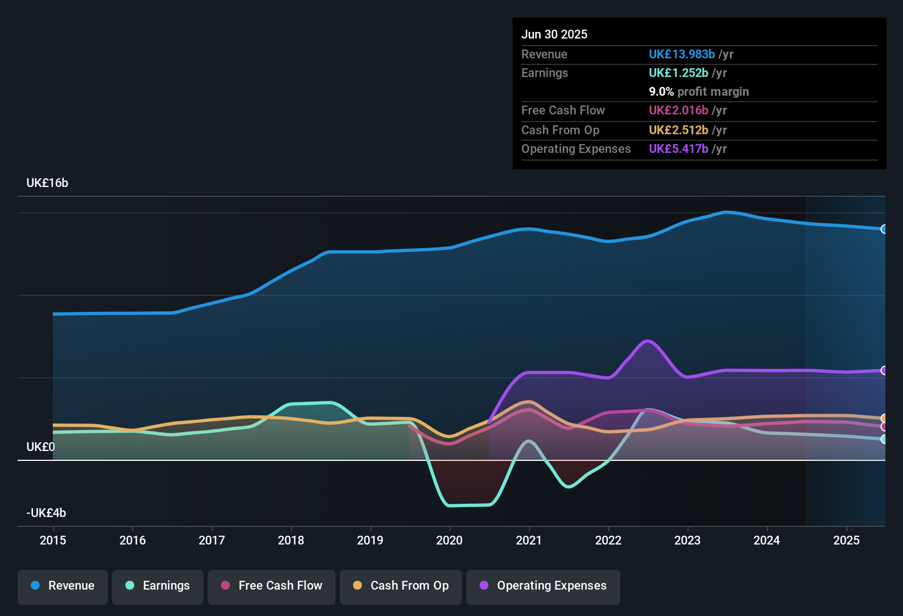
Task: Select the Operating Expenses endpoint marker
Action: click(884, 371)
